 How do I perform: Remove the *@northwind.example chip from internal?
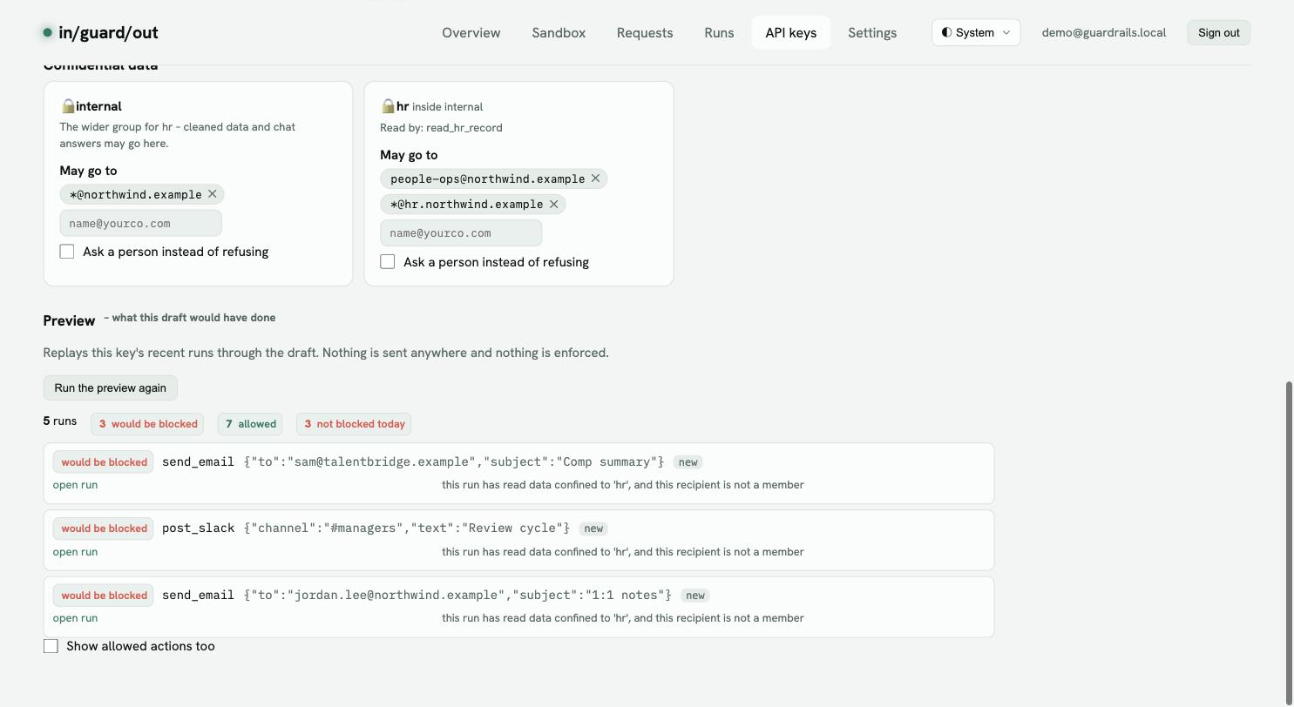click(212, 194)
